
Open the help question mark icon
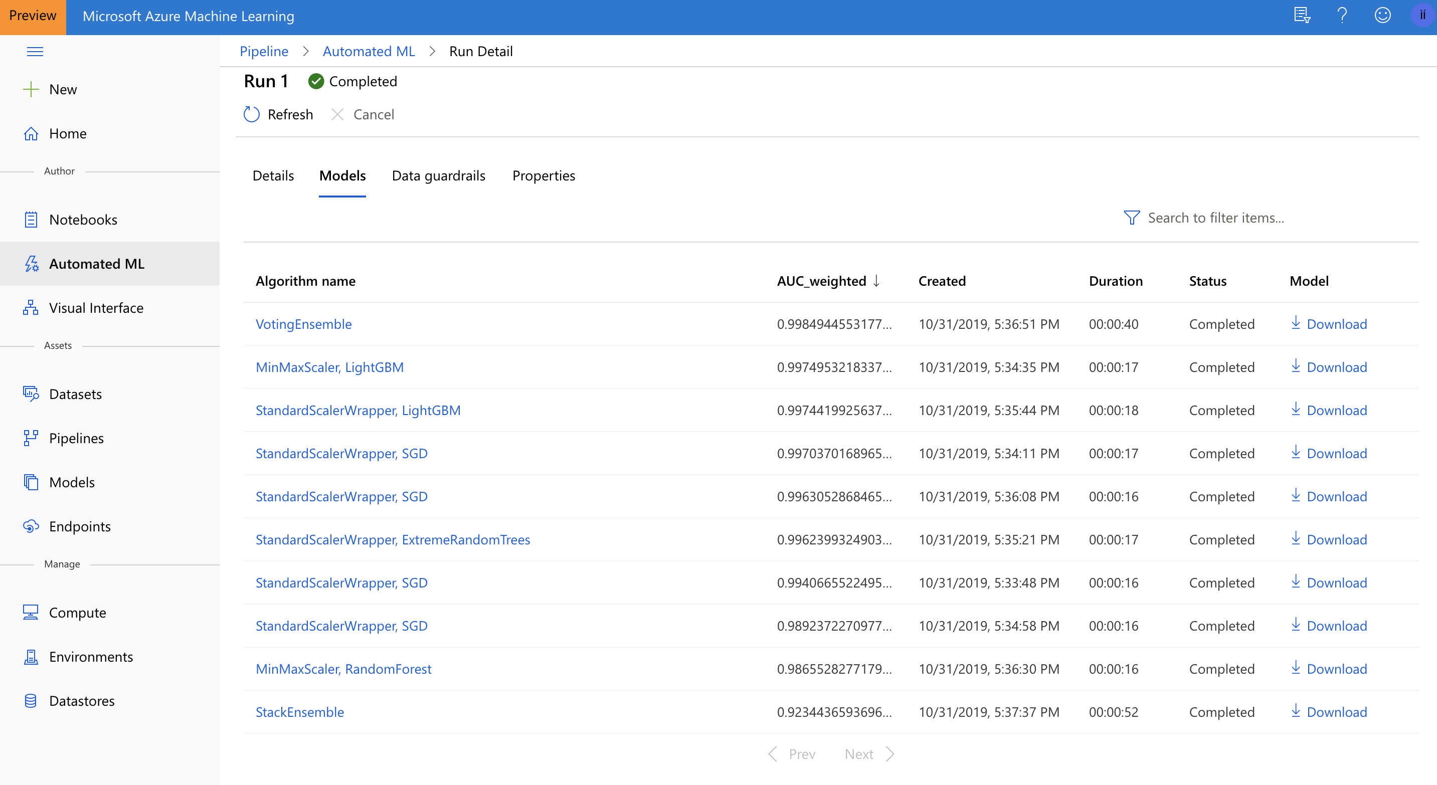1342,15
